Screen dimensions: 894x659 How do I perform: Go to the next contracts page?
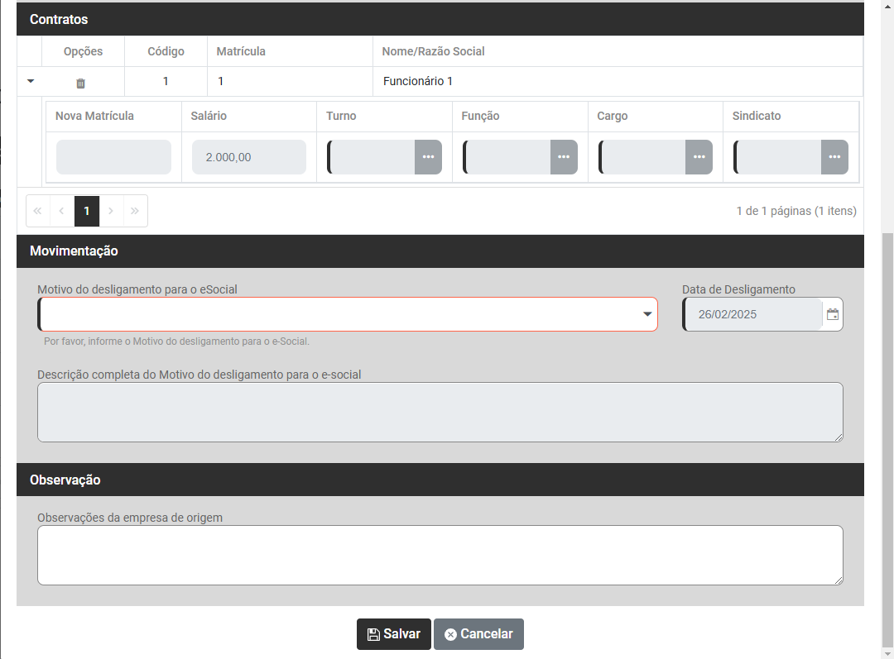[x=111, y=212]
